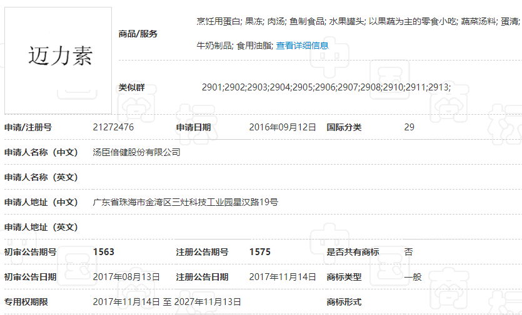Viewport: 522px width, 315px height.
Task: Select the application date 2016年09月12日
Action: coord(283,127)
